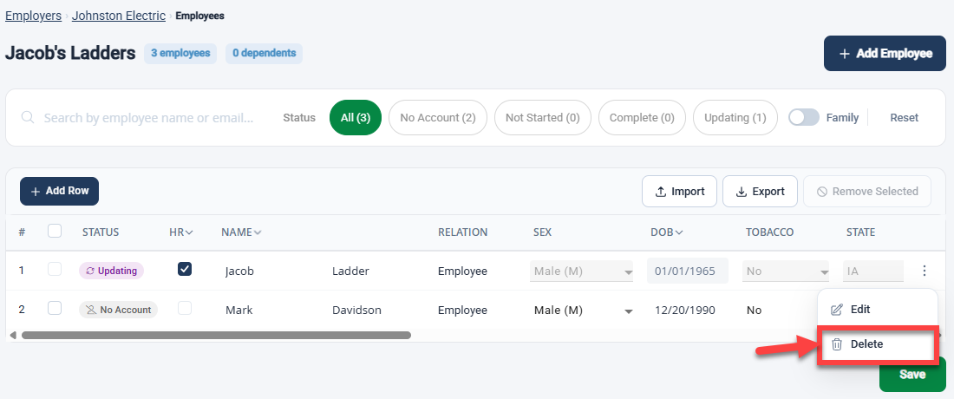Open Mark Davidson's Sex dropdown
This screenshot has height=399, width=954.
[582, 311]
